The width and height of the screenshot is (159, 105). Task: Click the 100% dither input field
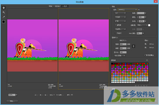(x=142, y=21)
